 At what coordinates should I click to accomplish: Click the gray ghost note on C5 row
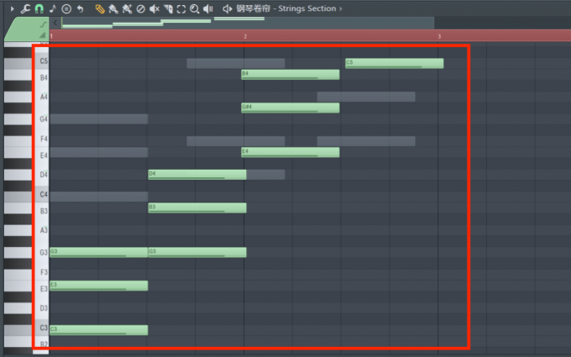(x=236, y=63)
